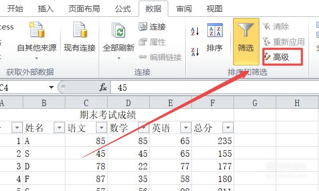The width and height of the screenshot is (319, 191).
Task: Click the formula bar showing 45
Action: (x=215, y=88)
